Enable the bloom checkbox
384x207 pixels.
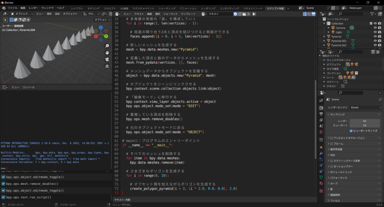point(332,144)
